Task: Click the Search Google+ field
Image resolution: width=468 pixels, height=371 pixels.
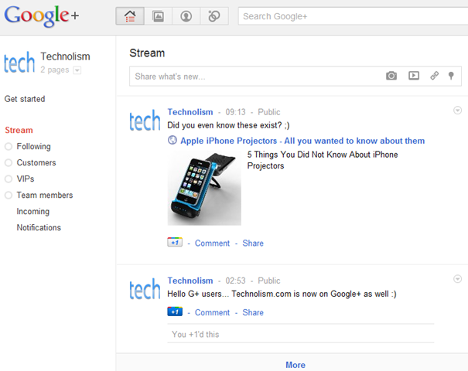Action: pos(353,16)
